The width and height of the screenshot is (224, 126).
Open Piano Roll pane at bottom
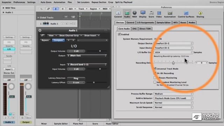(x=78, y=124)
